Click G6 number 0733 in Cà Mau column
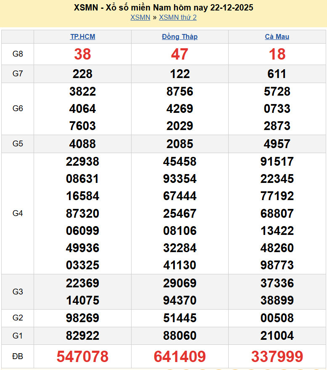Screen dimensions: 327x370 click(277, 109)
